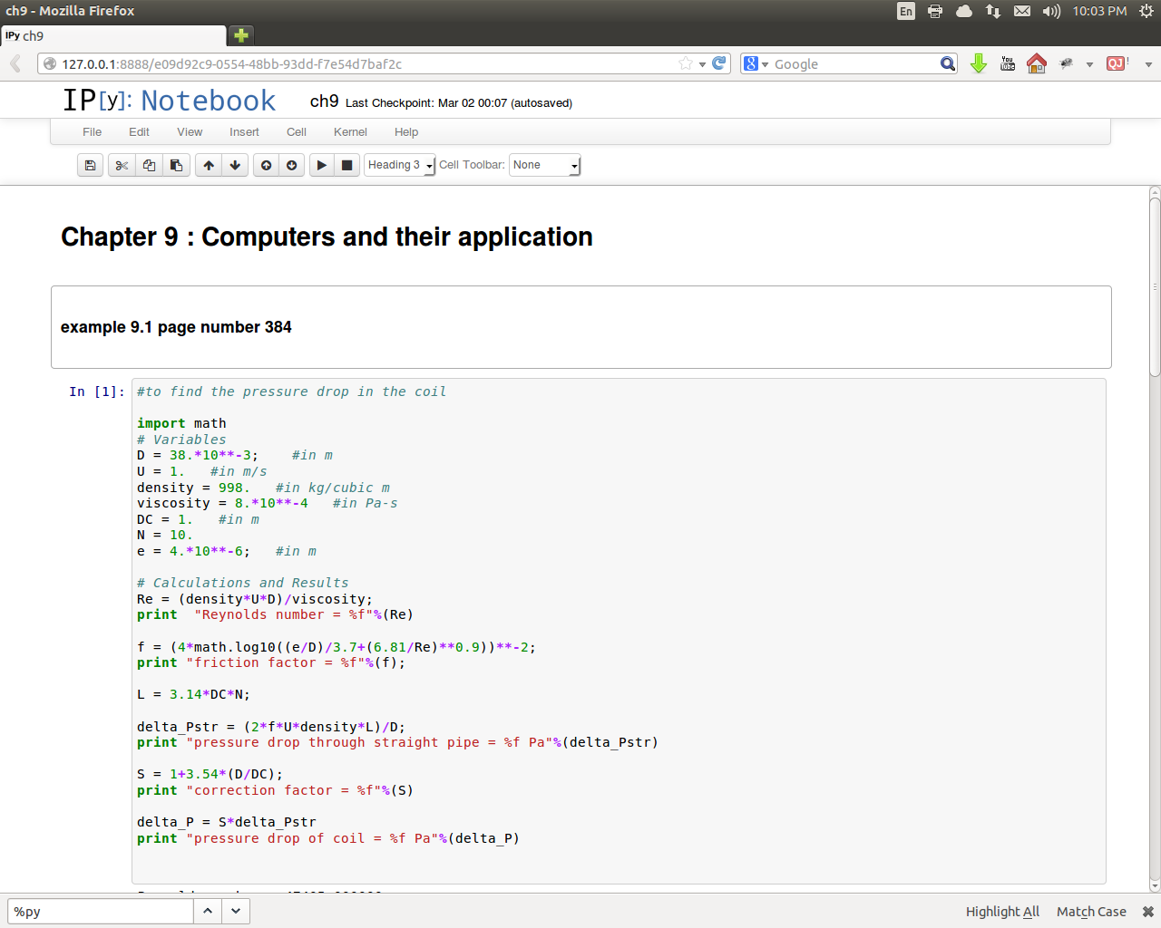Click the find next down-arrow button

236,911
